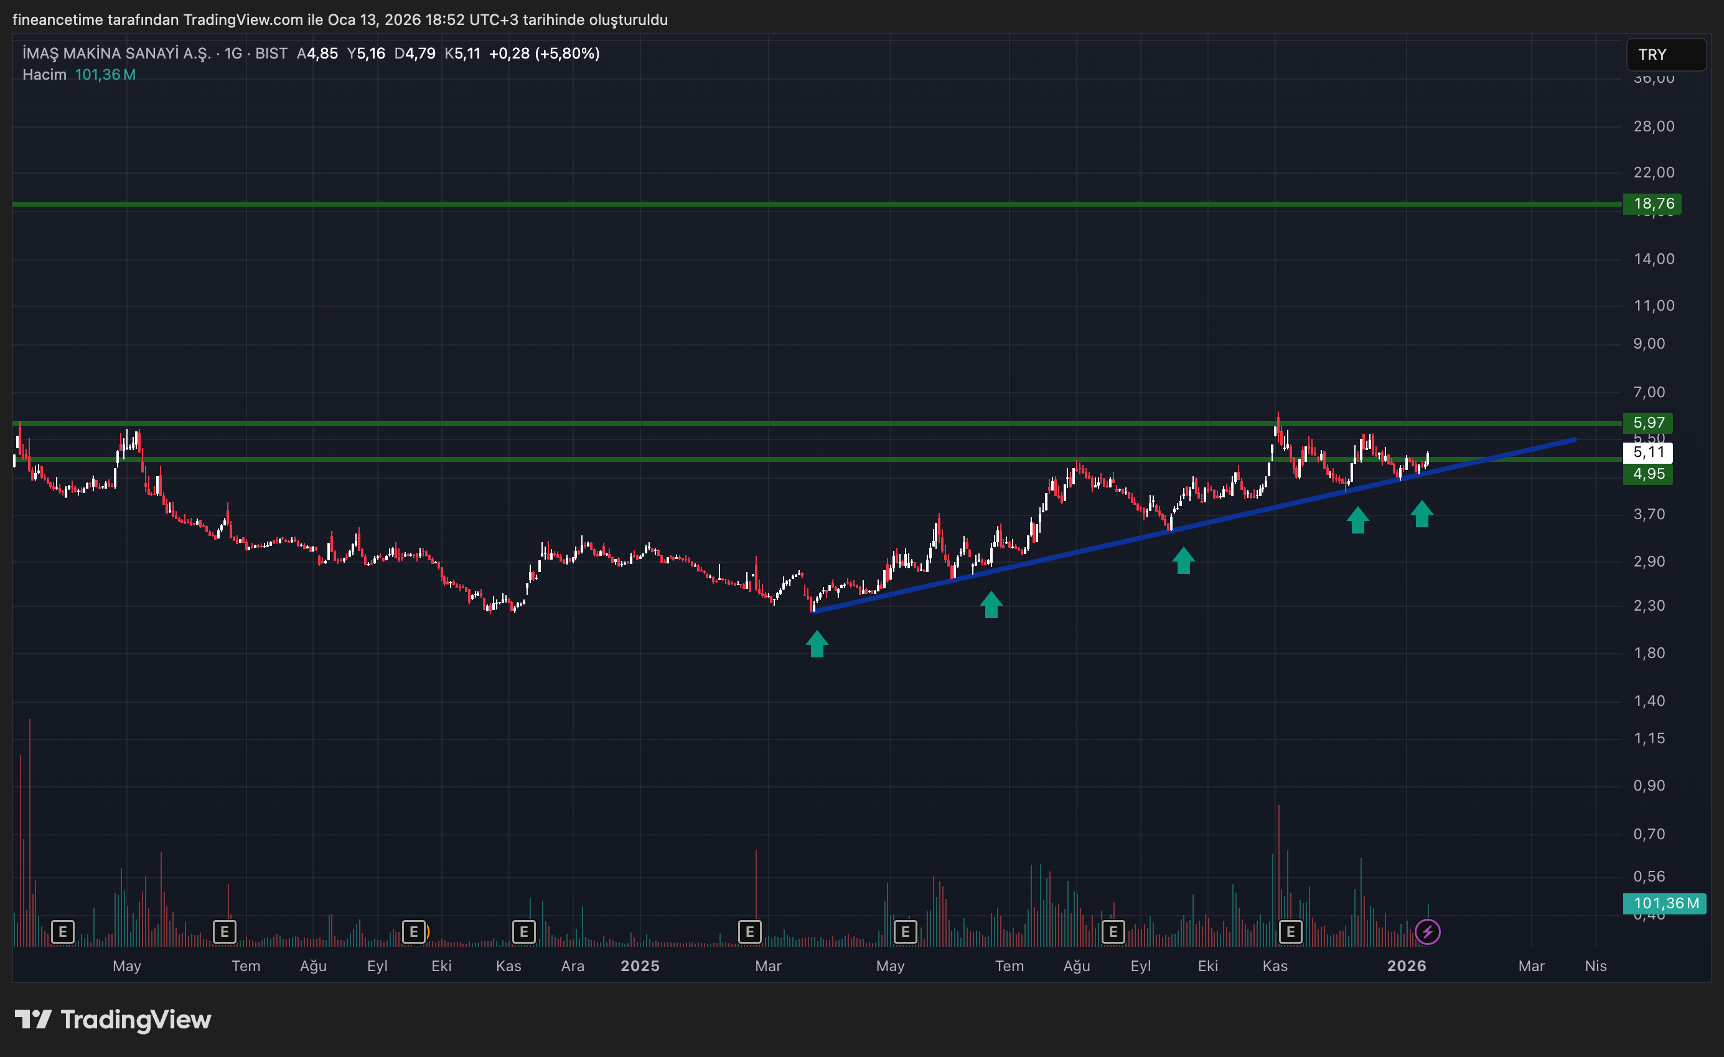Click the TradingView logo
Screen dimensions: 1724x1057
pyautogui.click(x=113, y=1019)
